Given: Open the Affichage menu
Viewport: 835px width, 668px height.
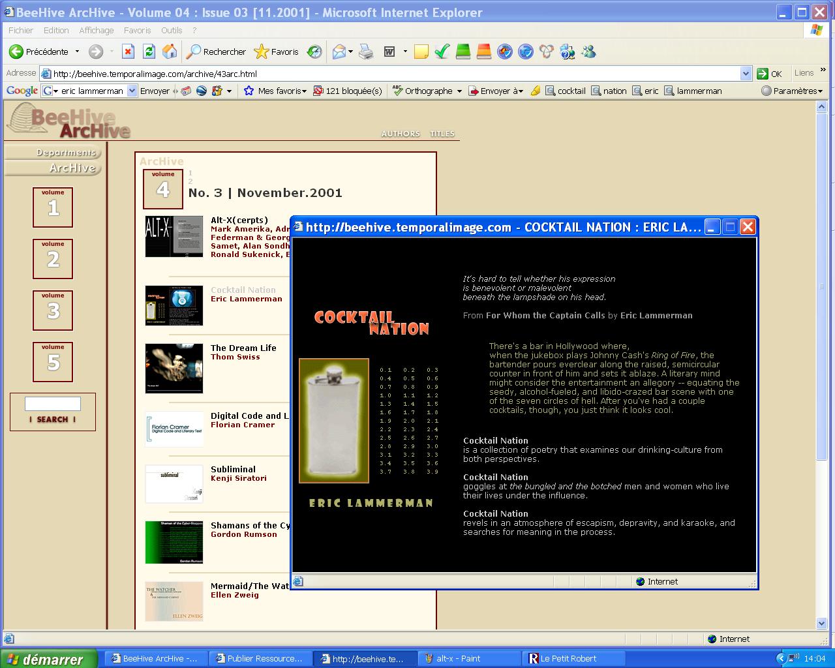Looking at the screenshot, I should click(97, 30).
